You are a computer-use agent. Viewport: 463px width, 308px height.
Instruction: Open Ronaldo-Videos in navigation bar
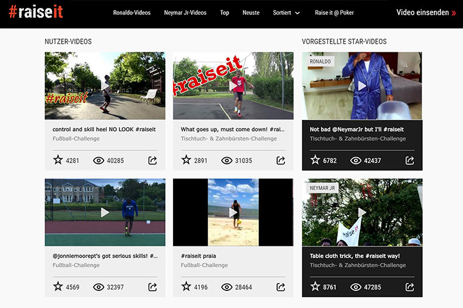tap(132, 13)
